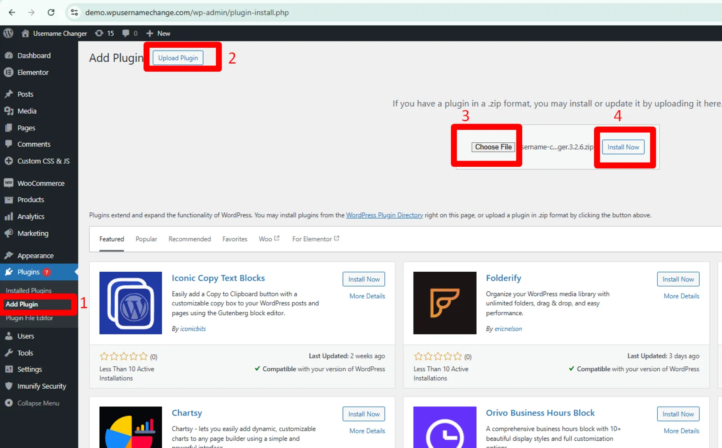
Task: Open Installed Plugins submenu item
Action: 29,290
